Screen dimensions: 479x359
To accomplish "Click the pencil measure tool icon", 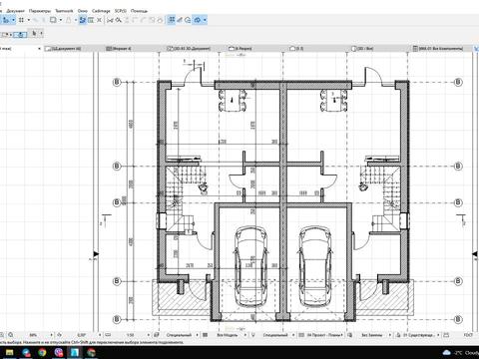I will click(x=180, y=20).
